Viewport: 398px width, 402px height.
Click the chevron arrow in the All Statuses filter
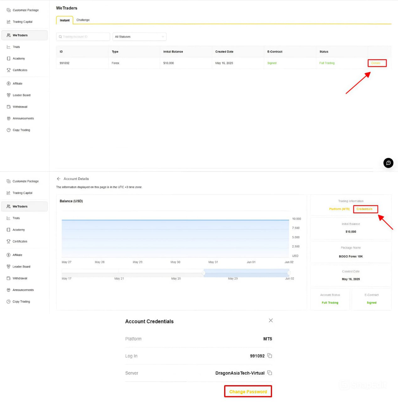[163, 37]
